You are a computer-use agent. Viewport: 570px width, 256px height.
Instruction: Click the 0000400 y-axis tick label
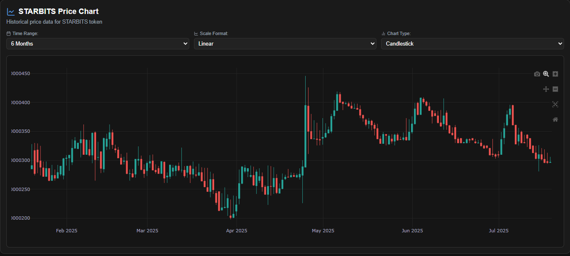20,102
